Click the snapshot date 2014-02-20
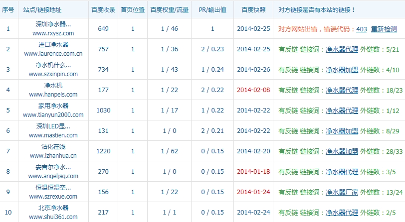 coord(253,151)
